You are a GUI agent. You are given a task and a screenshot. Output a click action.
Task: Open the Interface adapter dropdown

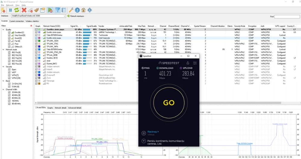64,16
